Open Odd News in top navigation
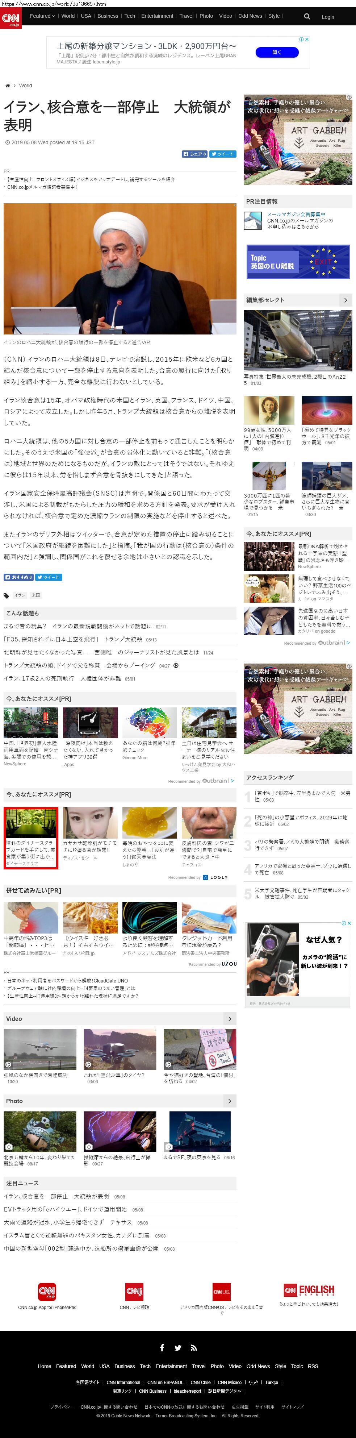This screenshot has width=356, height=1438. [x=250, y=16]
